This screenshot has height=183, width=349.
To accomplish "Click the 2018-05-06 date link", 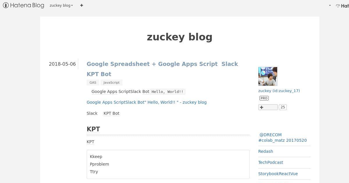I will [62, 64].
